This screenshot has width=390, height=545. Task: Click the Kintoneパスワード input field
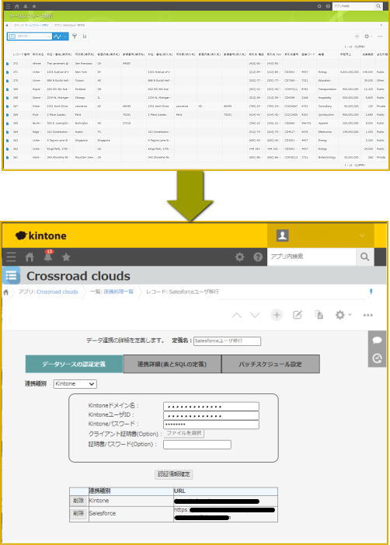pyautogui.click(x=211, y=424)
